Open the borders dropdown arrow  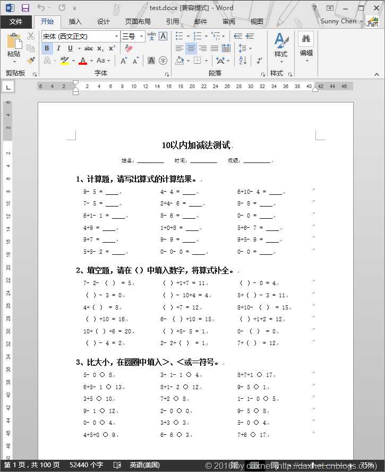206,61
